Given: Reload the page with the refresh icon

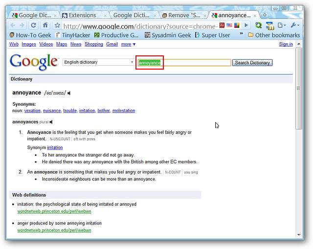Looking at the screenshot, I should (34, 25).
